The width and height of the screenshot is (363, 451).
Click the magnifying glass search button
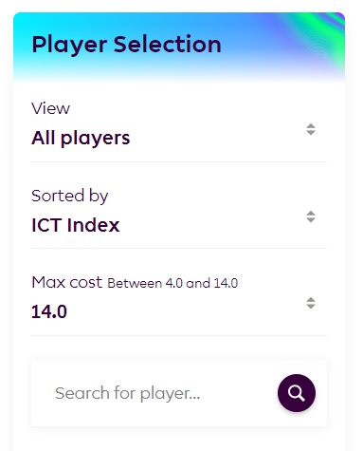297,393
